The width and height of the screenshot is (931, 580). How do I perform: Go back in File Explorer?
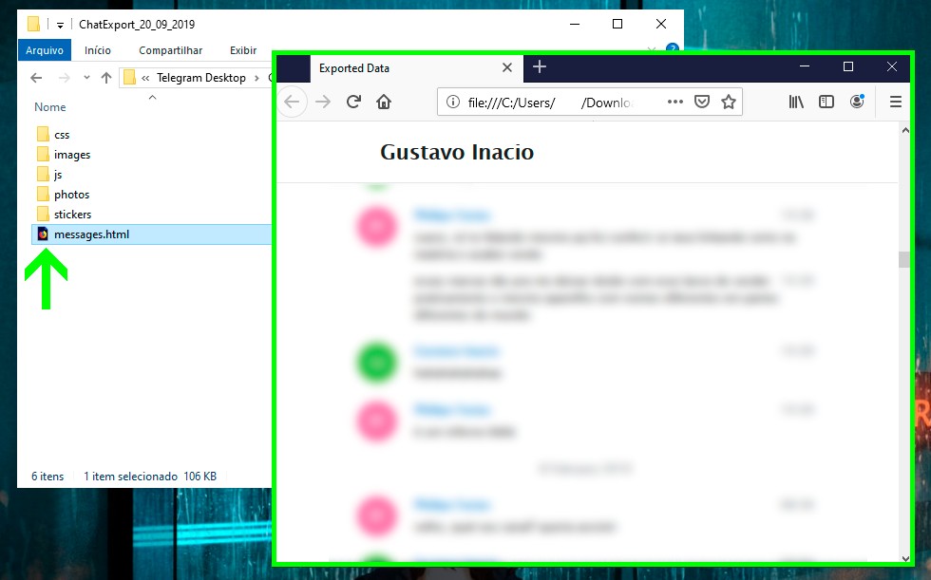pyautogui.click(x=36, y=78)
